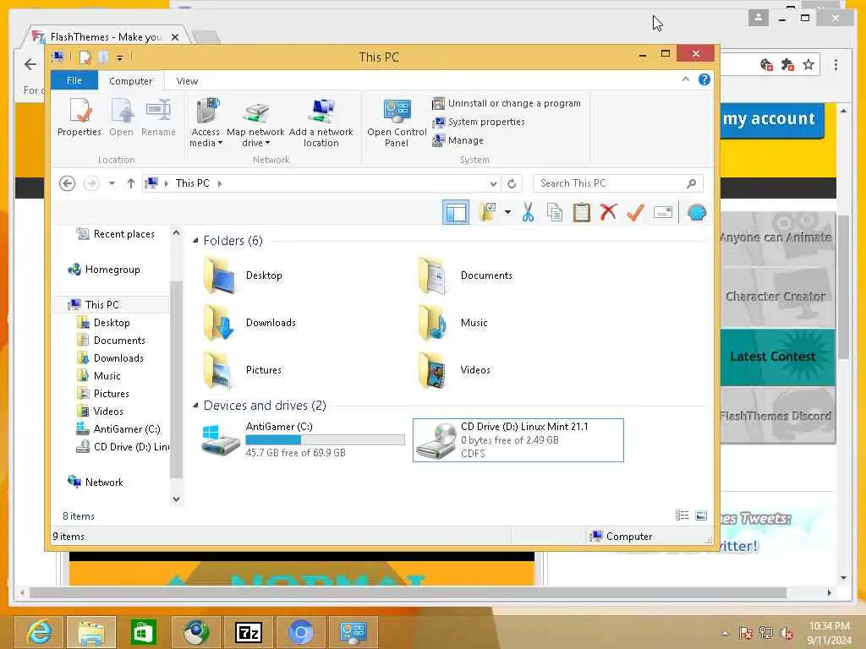Open Control Panel from the ribbon
Screen dimensions: 866x649
coord(397,123)
